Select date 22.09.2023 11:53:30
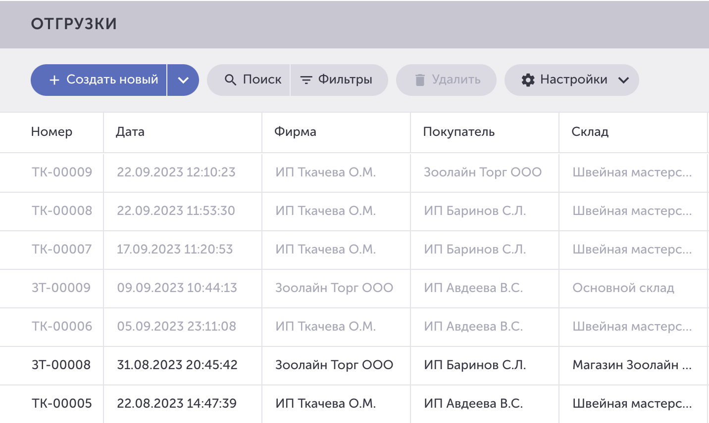Screen dimensions: 709x423 (176, 211)
